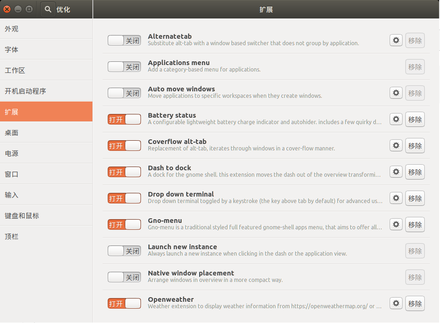
Task: Open Alternatetab settings gear
Action: [x=396, y=40]
